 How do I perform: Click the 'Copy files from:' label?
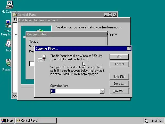(59, 86)
